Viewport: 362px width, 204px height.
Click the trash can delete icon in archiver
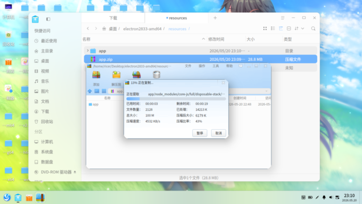point(157,75)
